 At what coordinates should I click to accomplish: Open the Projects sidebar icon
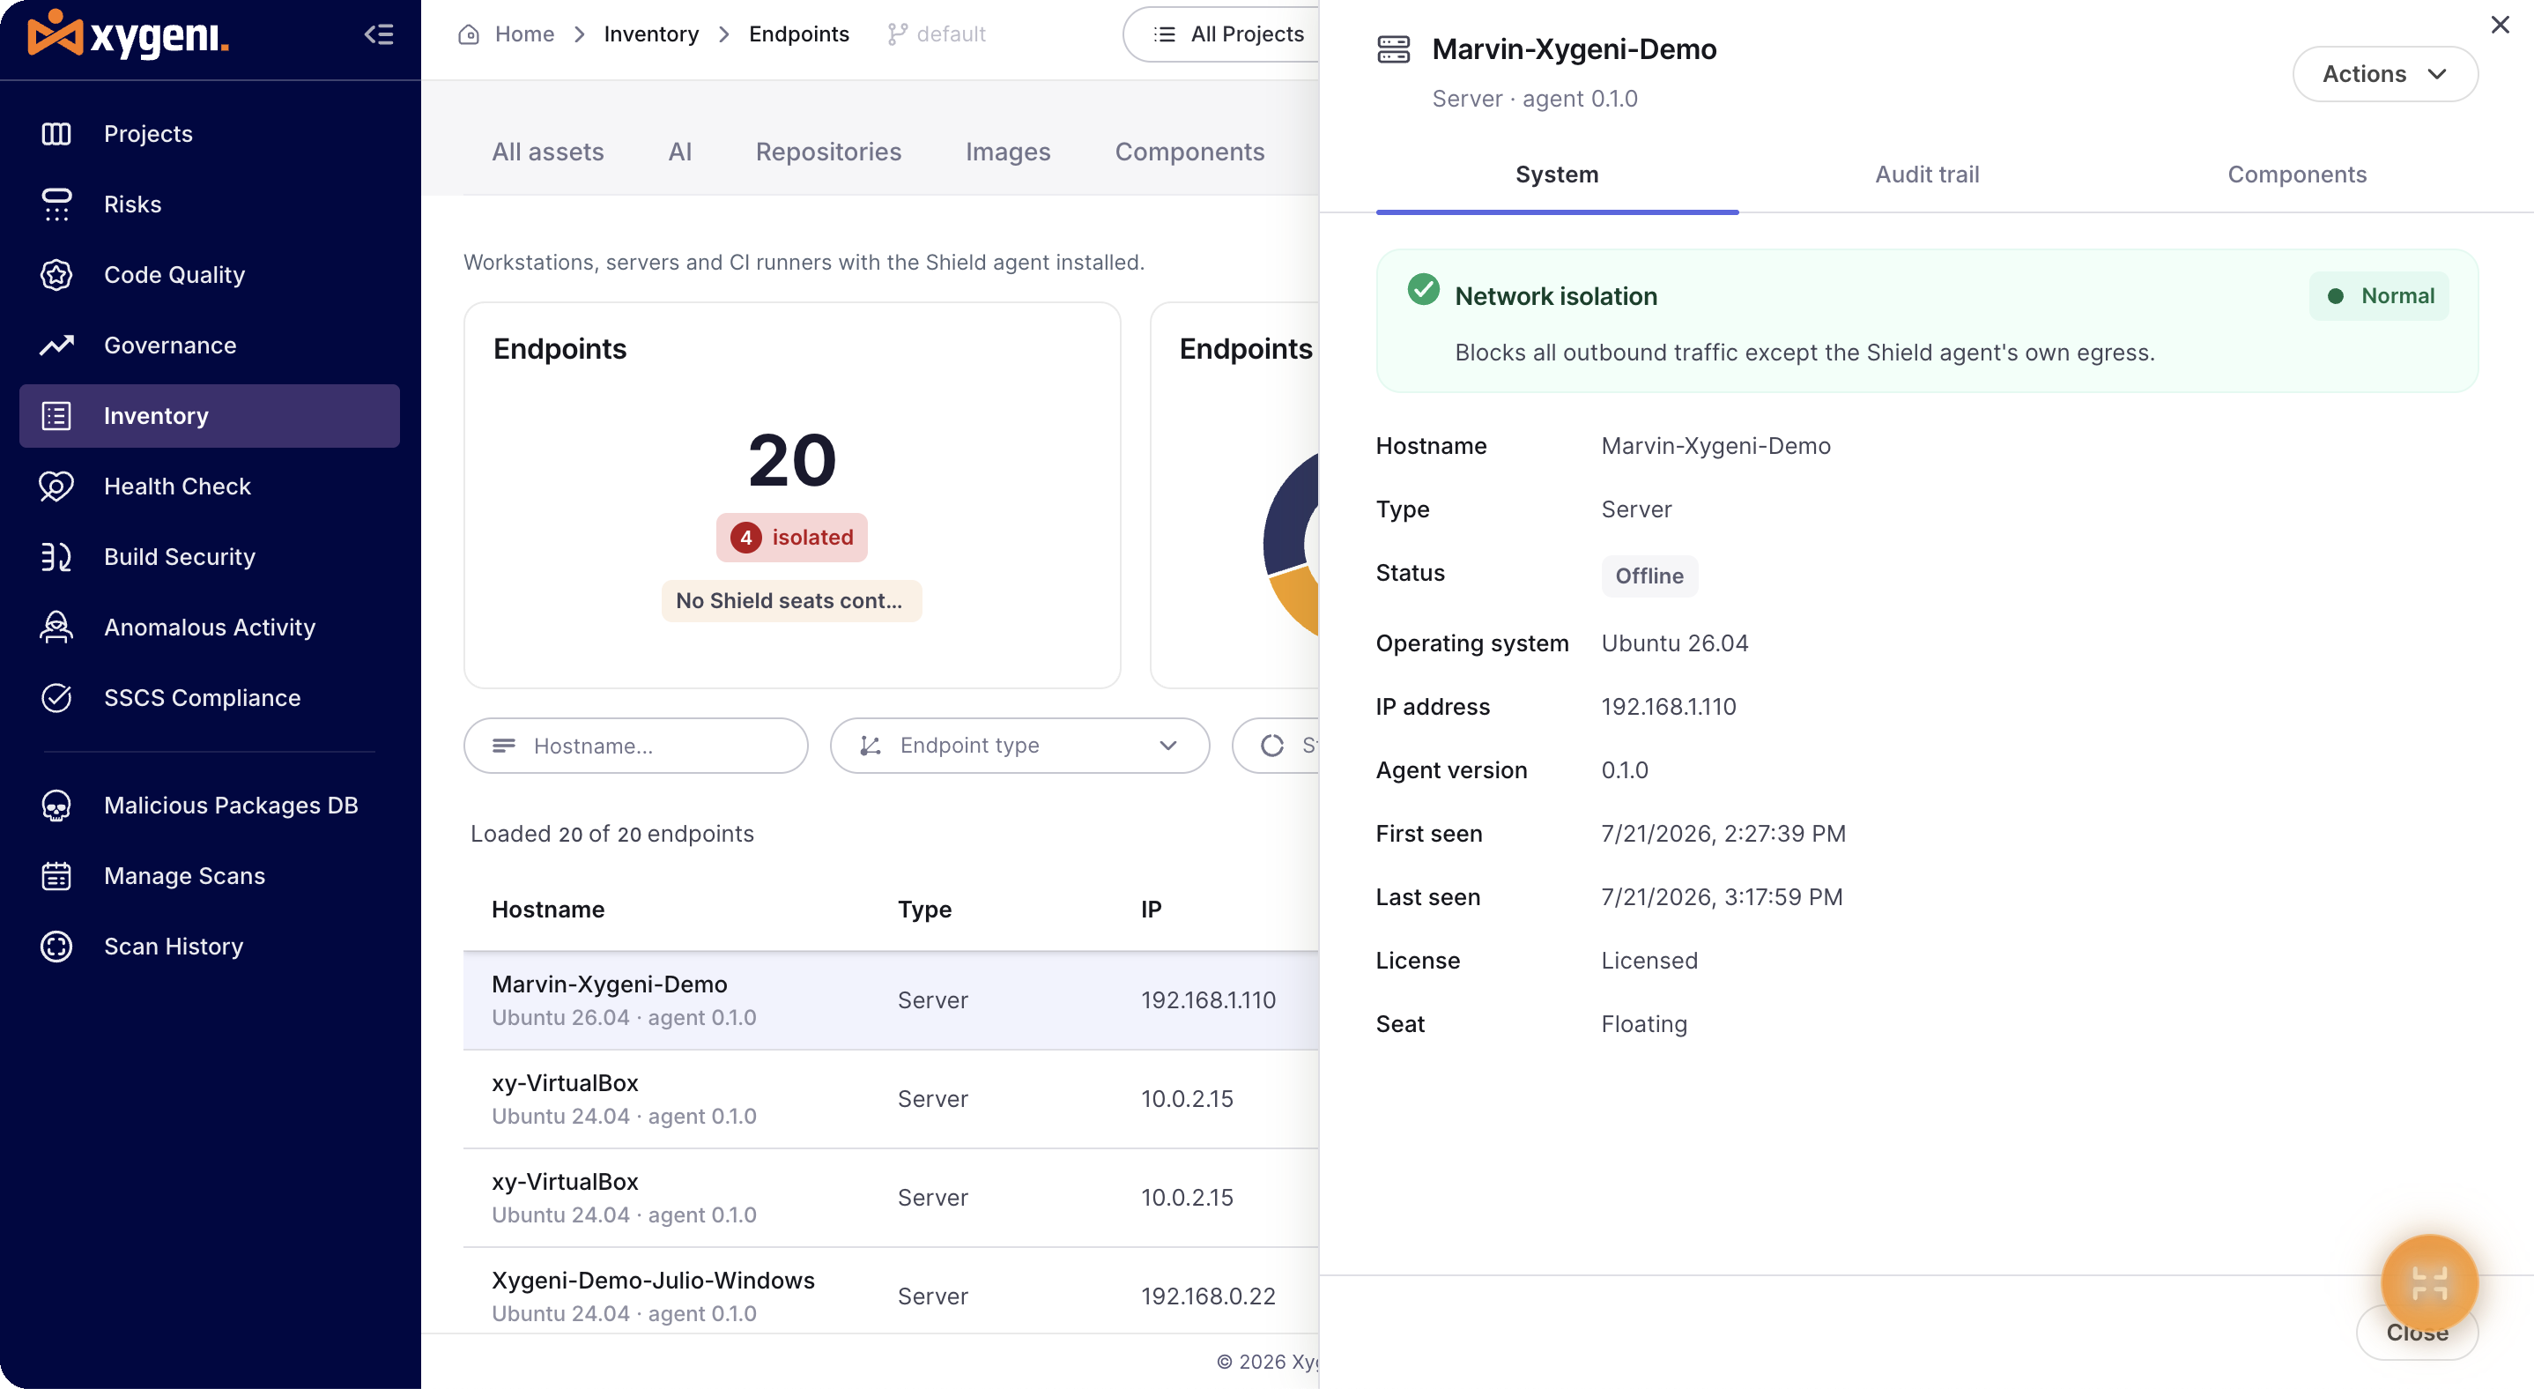click(56, 134)
